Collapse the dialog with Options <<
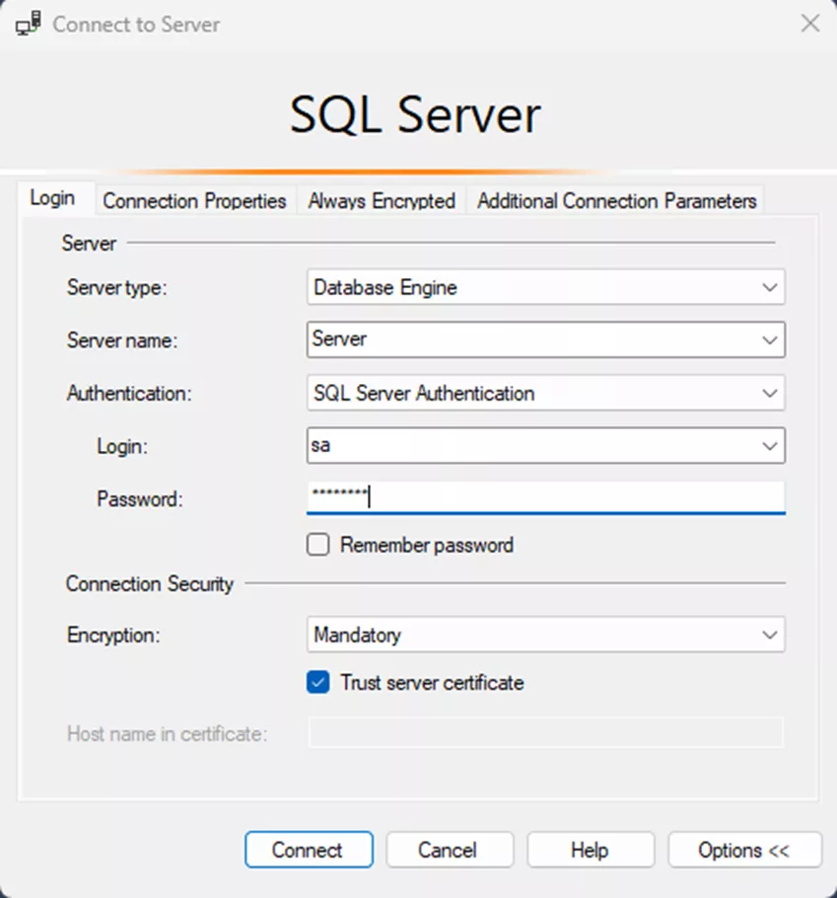 pos(744,850)
